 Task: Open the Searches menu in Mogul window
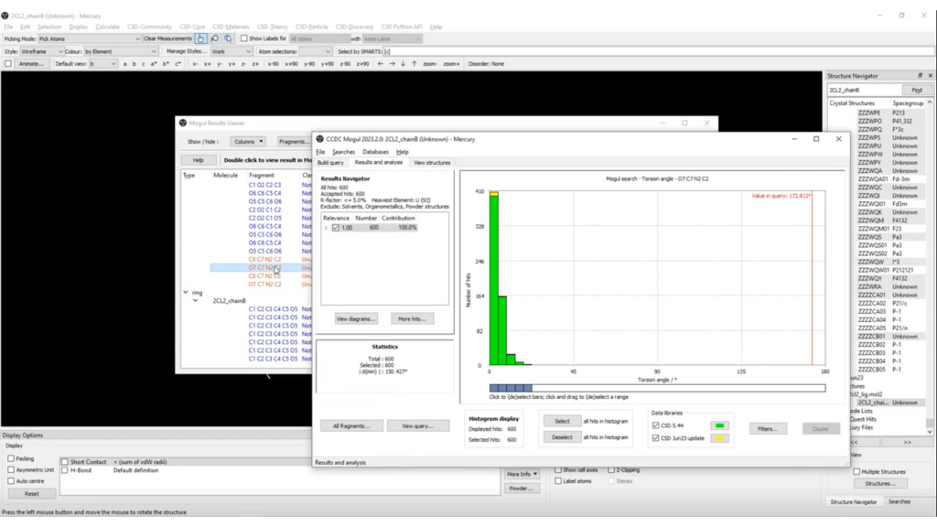tap(343, 152)
